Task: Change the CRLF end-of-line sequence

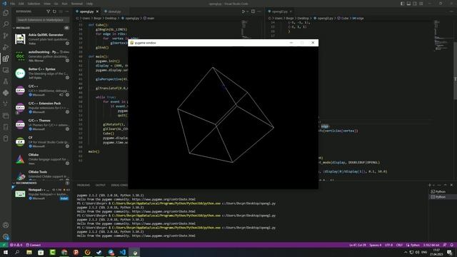Action: pyautogui.click(x=399, y=245)
